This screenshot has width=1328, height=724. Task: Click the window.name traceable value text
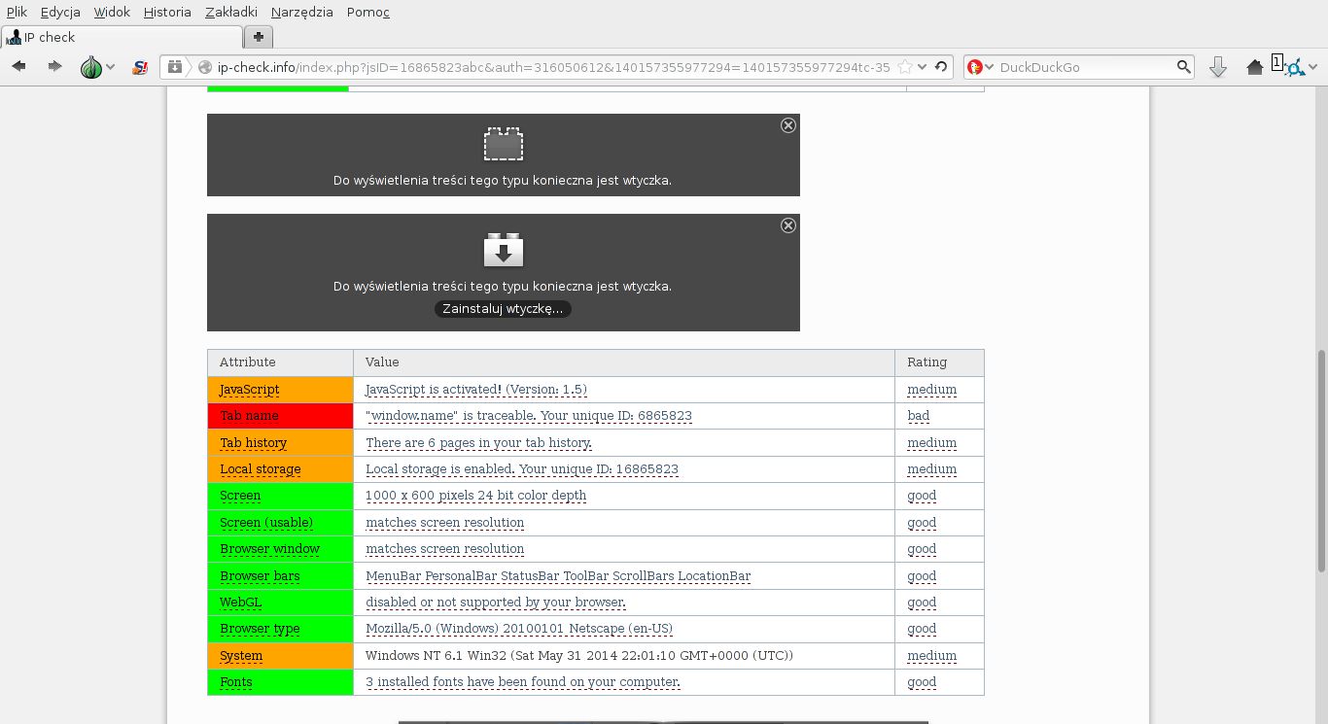coord(529,416)
